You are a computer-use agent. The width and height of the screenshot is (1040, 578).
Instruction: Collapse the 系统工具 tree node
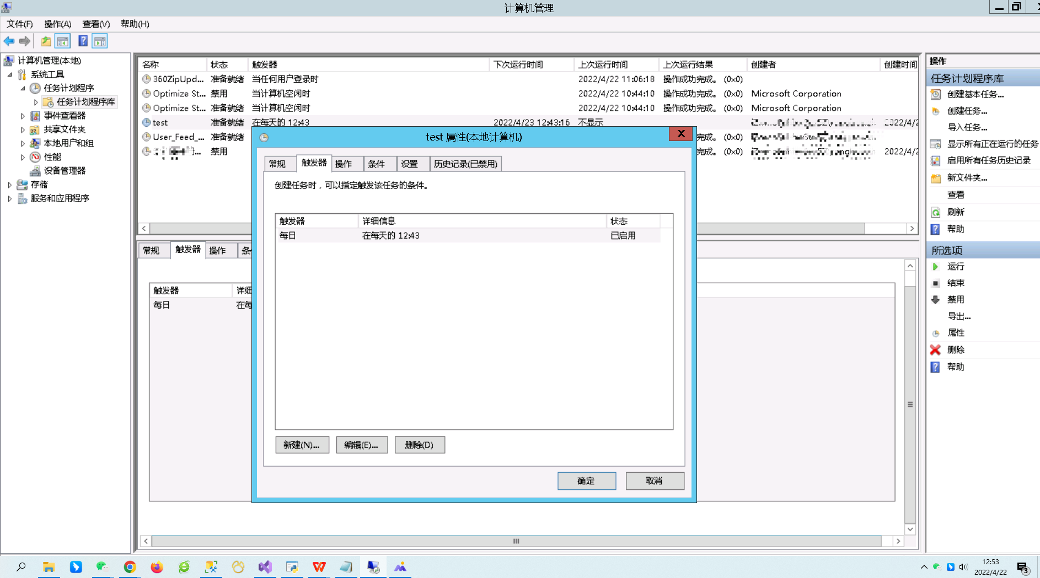pos(10,74)
